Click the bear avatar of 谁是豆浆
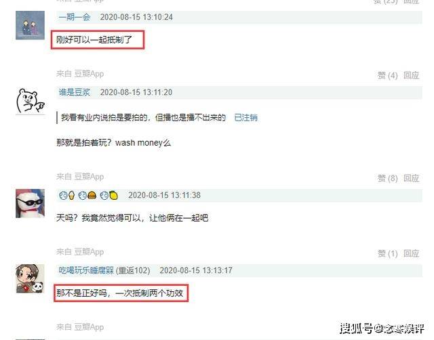Viewport: 434px width, 340px height. point(30,101)
